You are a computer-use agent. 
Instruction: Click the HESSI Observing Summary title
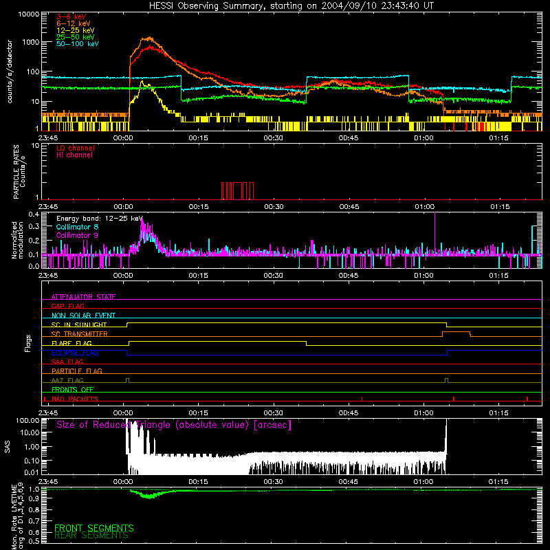pyautogui.click(x=291, y=6)
